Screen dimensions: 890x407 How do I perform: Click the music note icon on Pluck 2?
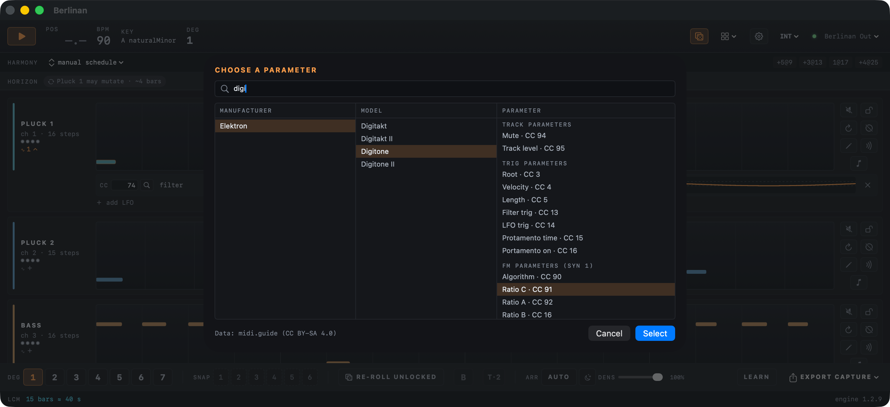859,282
